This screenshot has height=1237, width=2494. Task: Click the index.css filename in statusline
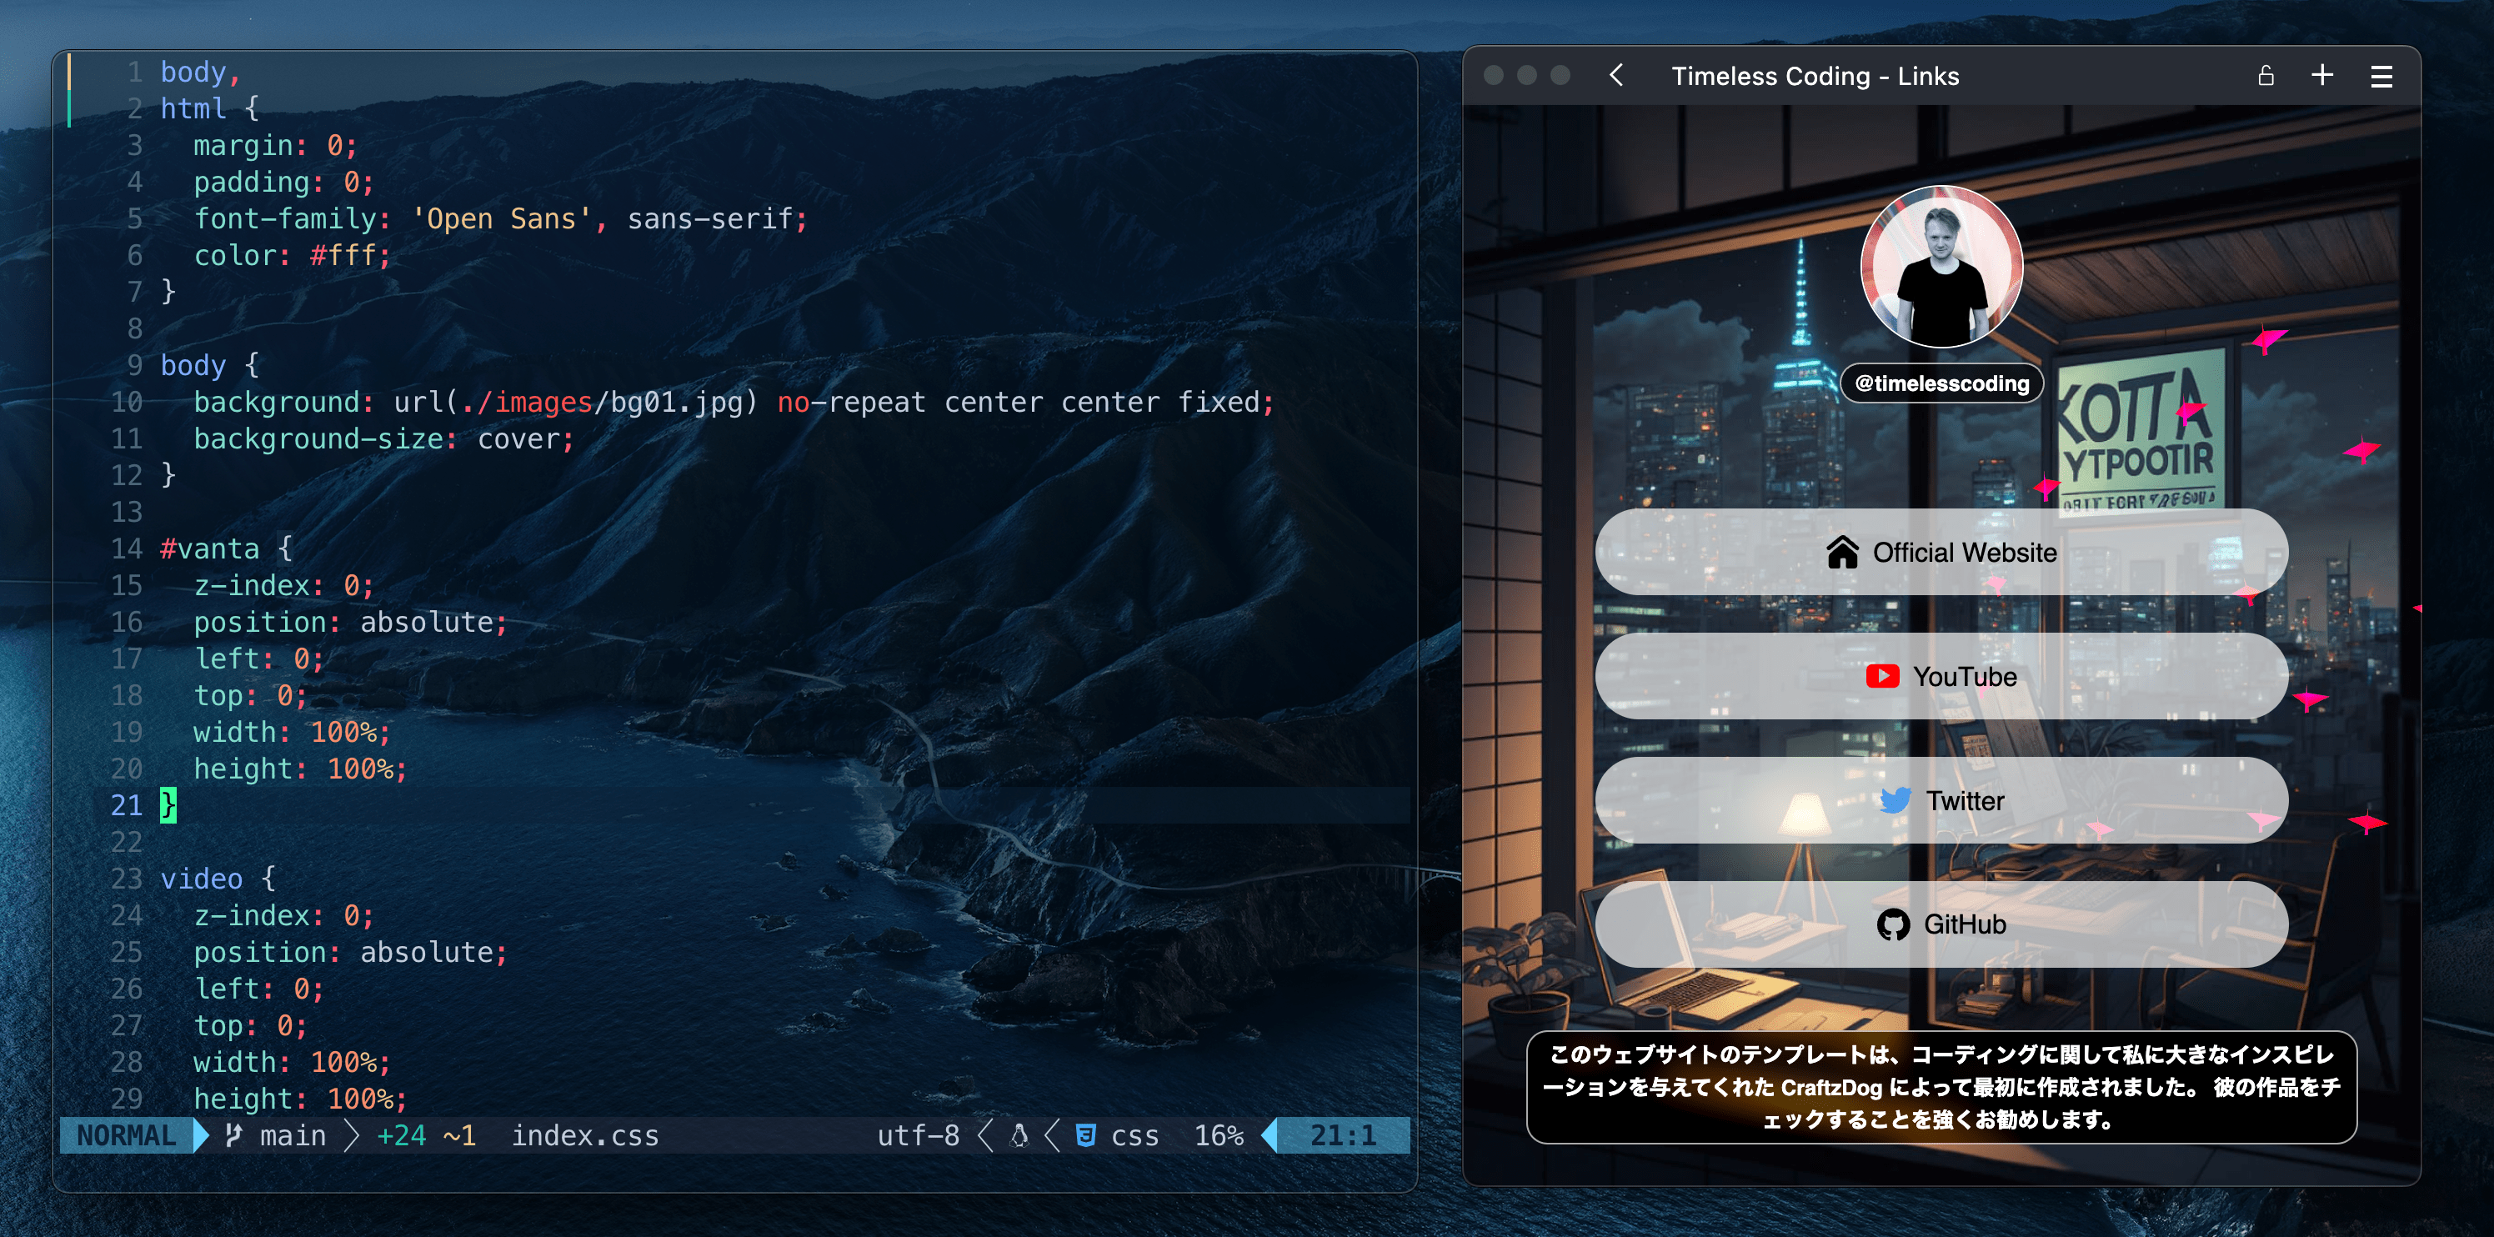click(x=585, y=1134)
